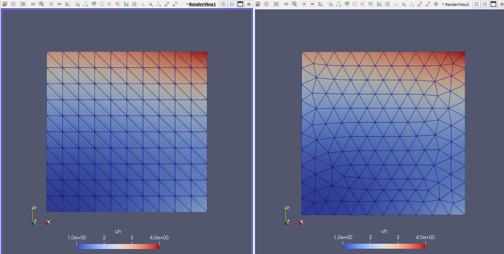Select Cells Through frustum tool in RenderView2
Image resolution: width=504 pixels, height=254 pixels.
click(x=347, y=4)
